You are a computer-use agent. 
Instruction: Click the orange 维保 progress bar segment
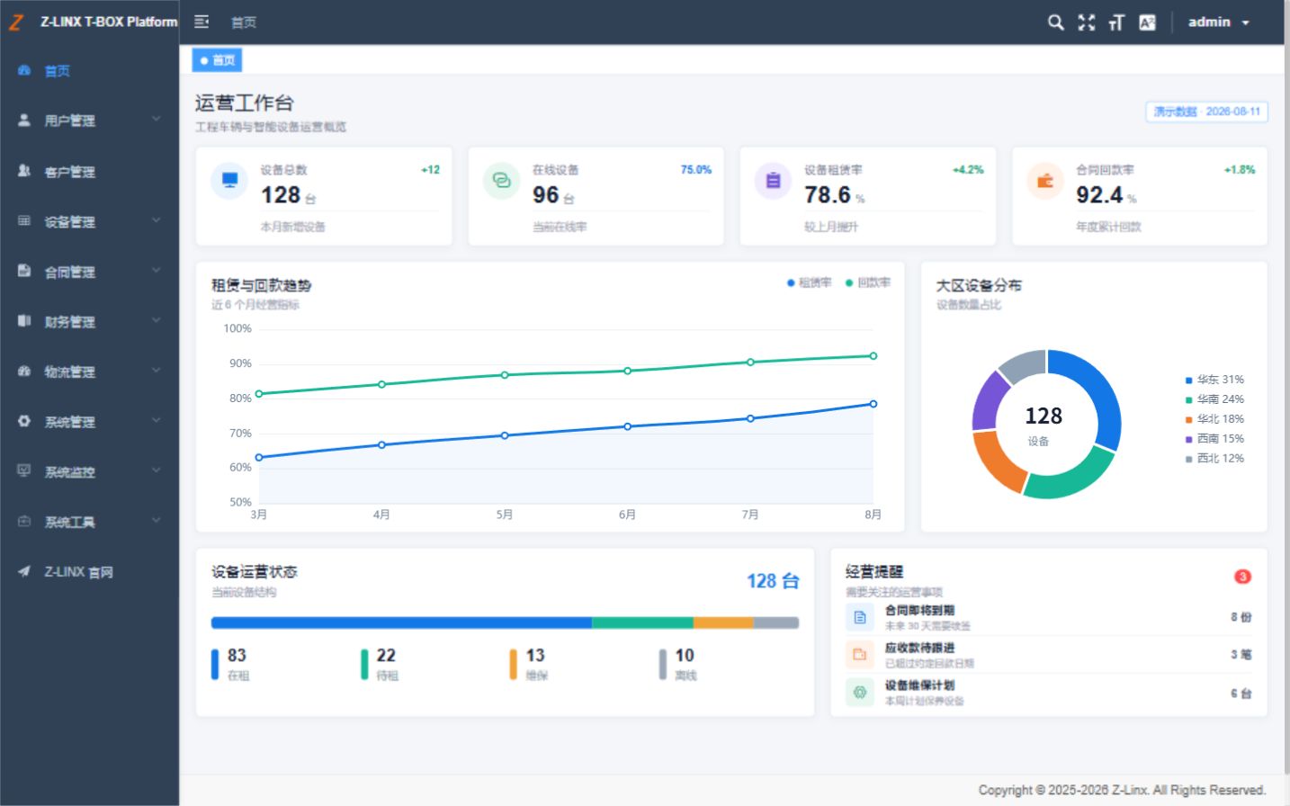click(723, 622)
